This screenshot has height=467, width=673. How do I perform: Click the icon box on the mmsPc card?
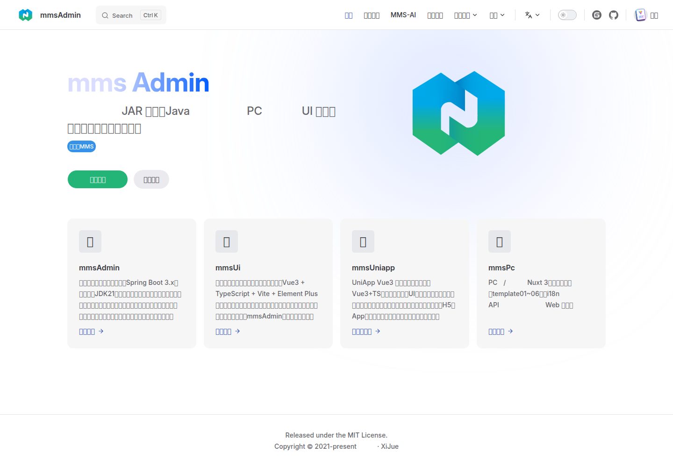coord(500,241)
